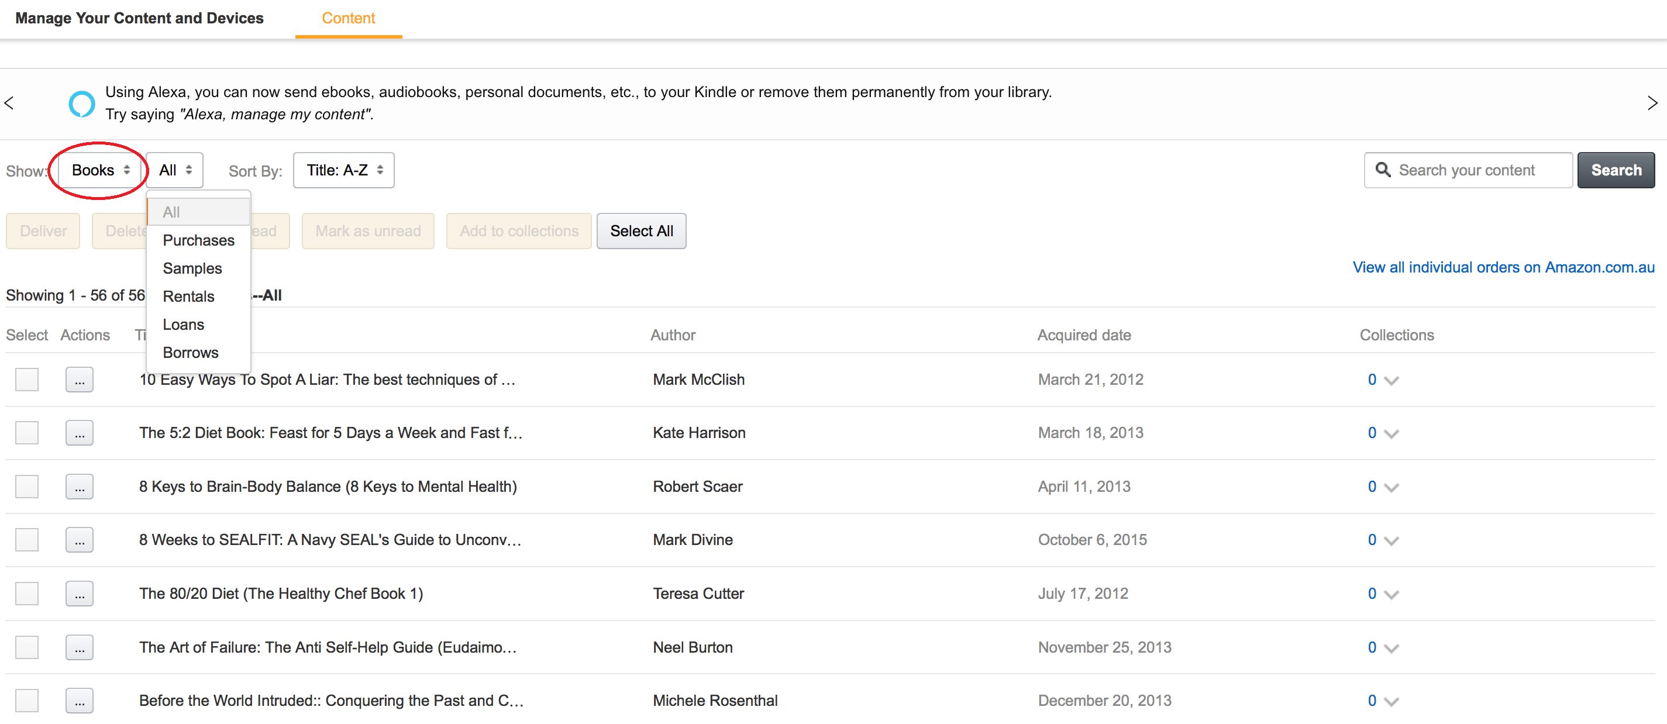Open the actions menu for The Art of Failure
Image resolution: width=1667 pixels, height=724 pixels.
[79, 647]
